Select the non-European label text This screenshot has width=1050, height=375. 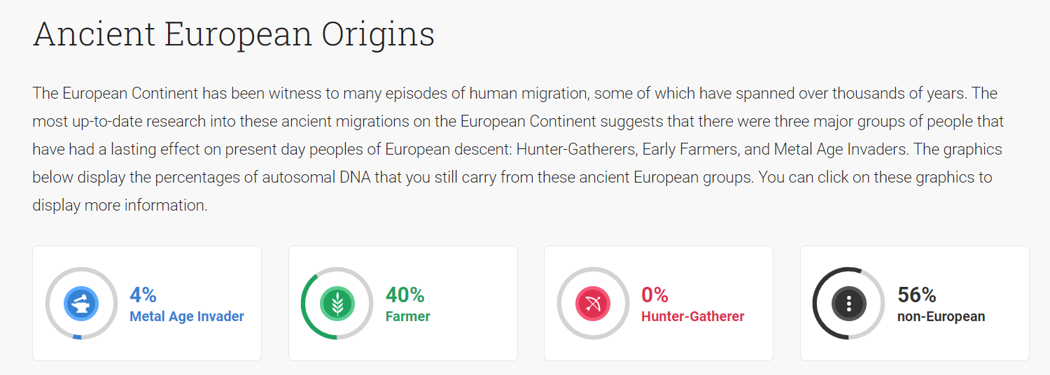coord(941,316)
